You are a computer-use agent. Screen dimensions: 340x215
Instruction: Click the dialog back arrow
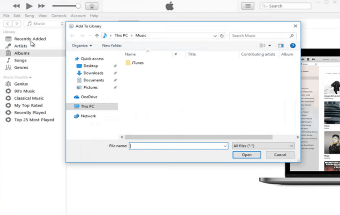tap(72, 36)
